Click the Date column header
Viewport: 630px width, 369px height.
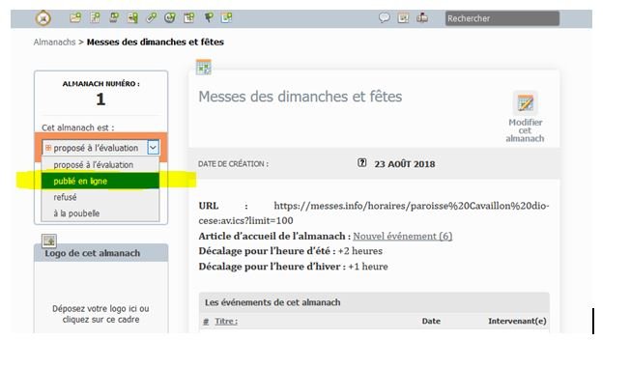431,322
